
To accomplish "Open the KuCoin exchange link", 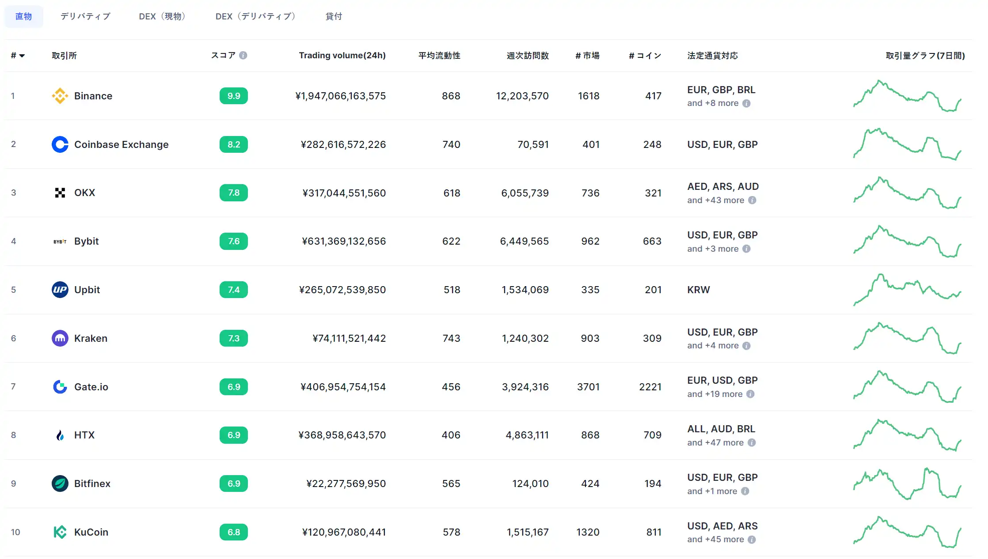I will coord(91,532).
